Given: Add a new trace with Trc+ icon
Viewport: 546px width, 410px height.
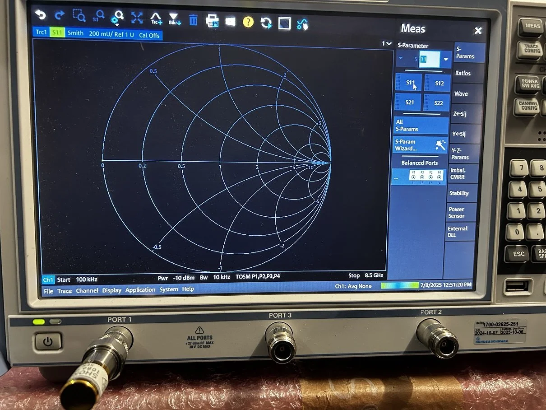Looking at the screenshot, I should (156, 19).
